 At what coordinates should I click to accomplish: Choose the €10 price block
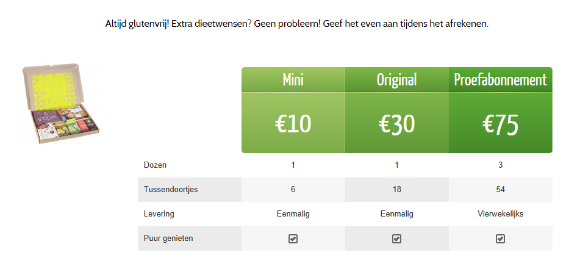point(293,123)
